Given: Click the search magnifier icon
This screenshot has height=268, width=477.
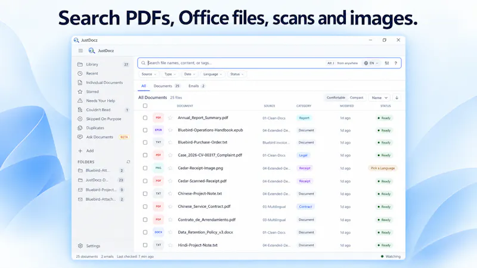Looking at the screenshot, I should coord(143,63).
